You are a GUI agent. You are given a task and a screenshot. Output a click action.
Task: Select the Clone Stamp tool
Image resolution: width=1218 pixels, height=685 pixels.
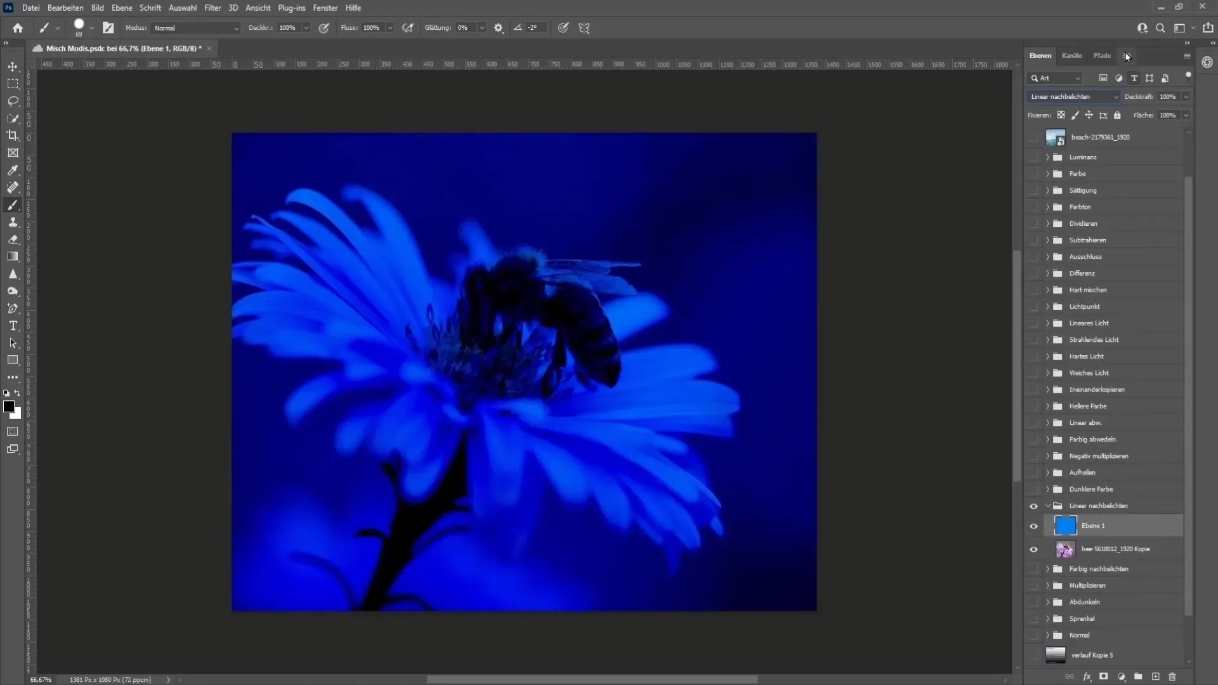(13, 223)
